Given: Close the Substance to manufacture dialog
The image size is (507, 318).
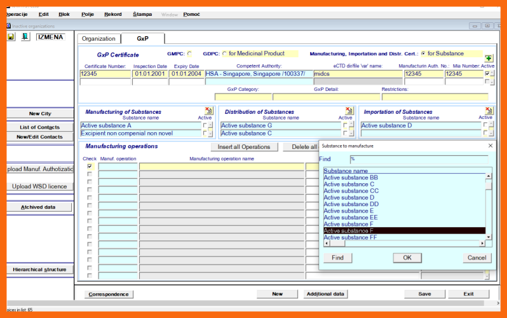Looking at the screenshot, I should (490, 146).
